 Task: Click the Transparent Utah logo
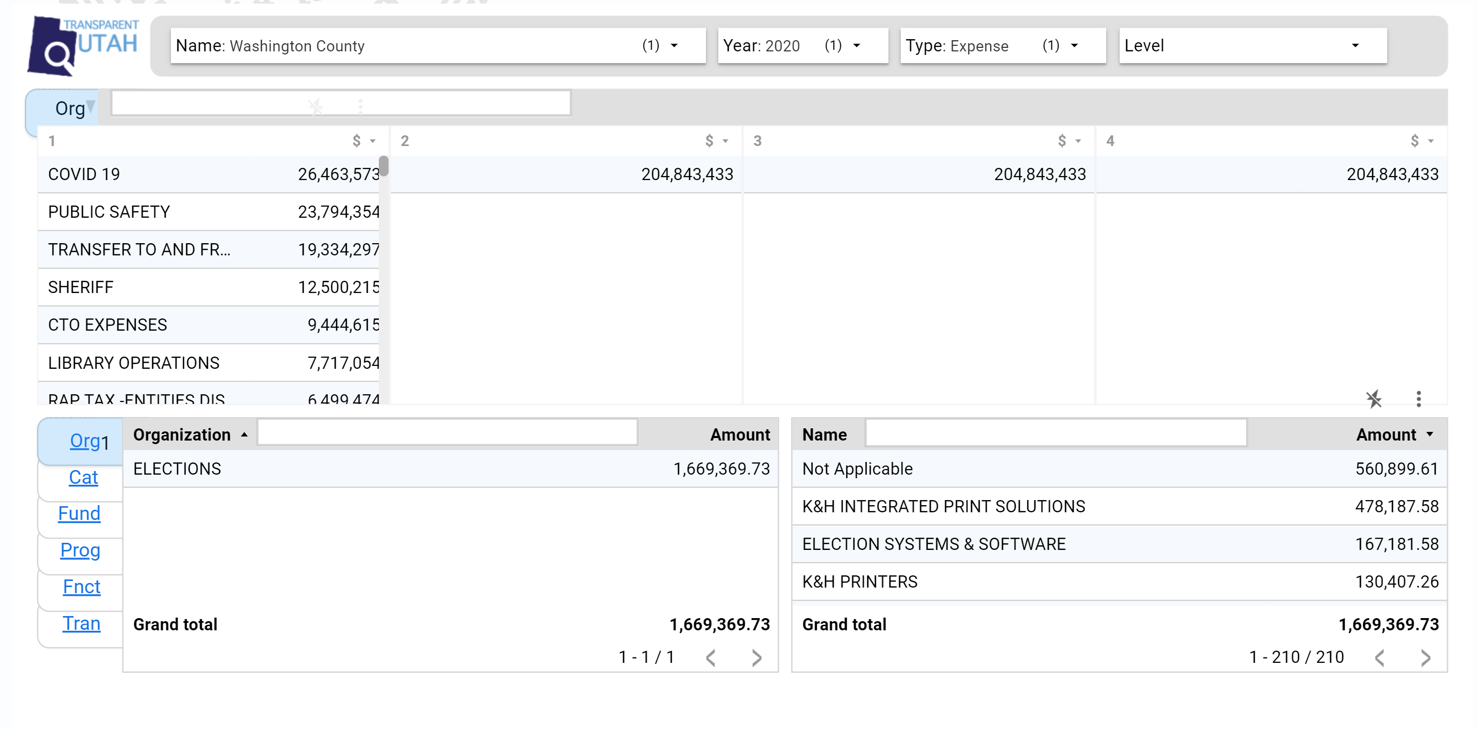pyautogui.click(x=83, y=46)
